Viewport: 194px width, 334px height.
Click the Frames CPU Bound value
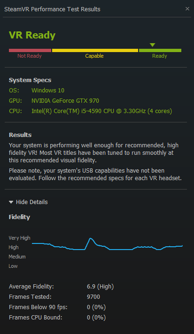(x=96, y=318)
